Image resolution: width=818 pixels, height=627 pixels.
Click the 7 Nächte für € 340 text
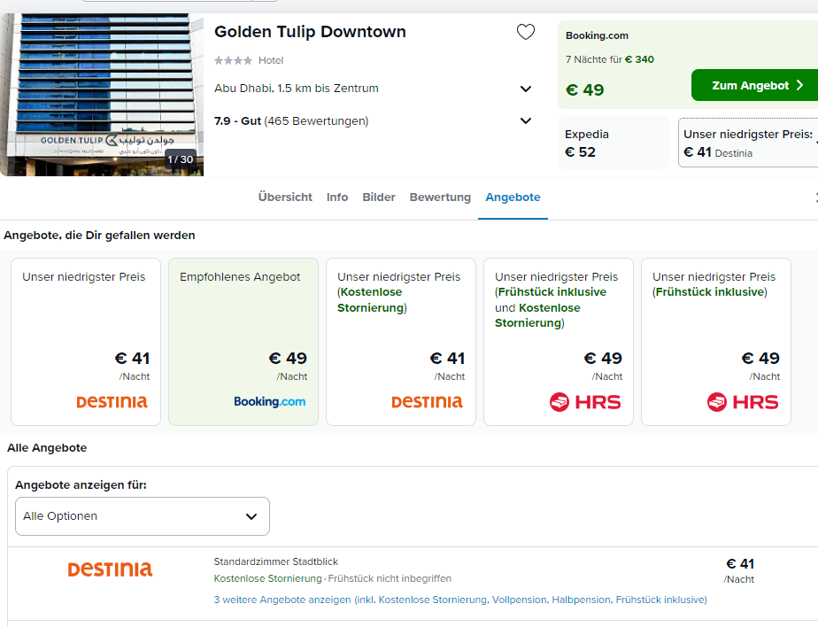point(609,59)
